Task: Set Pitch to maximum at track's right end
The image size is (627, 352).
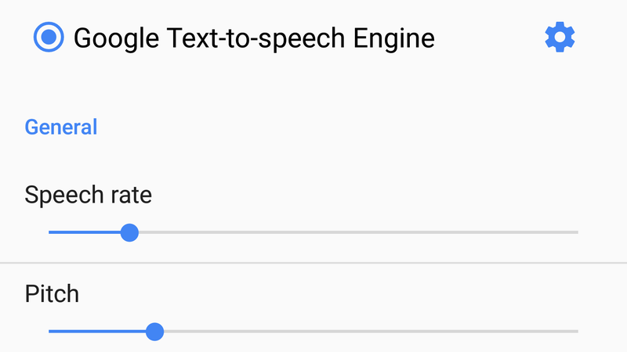Action: click(x=577, y=332)
